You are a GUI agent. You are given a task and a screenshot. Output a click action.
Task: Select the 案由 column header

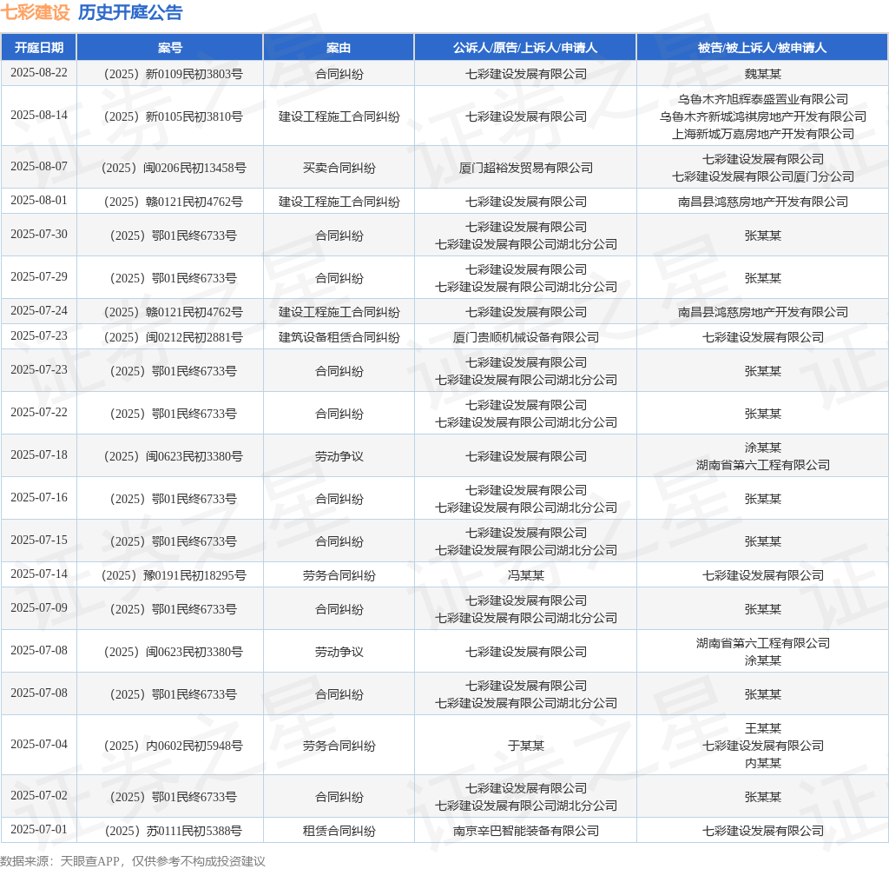click(x=339, y=48)
